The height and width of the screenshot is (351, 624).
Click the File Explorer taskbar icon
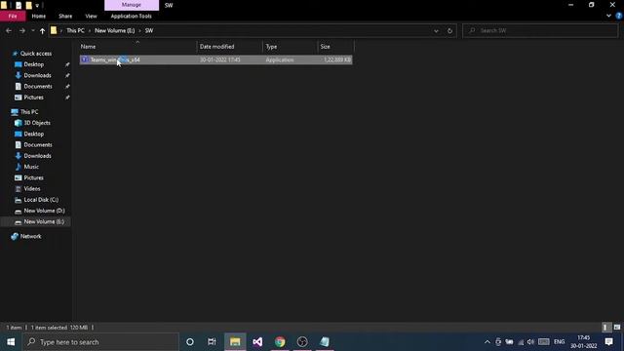(x=235, y=342)
